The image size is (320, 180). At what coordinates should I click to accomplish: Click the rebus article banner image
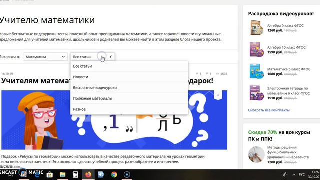click(x=114, y=120)
